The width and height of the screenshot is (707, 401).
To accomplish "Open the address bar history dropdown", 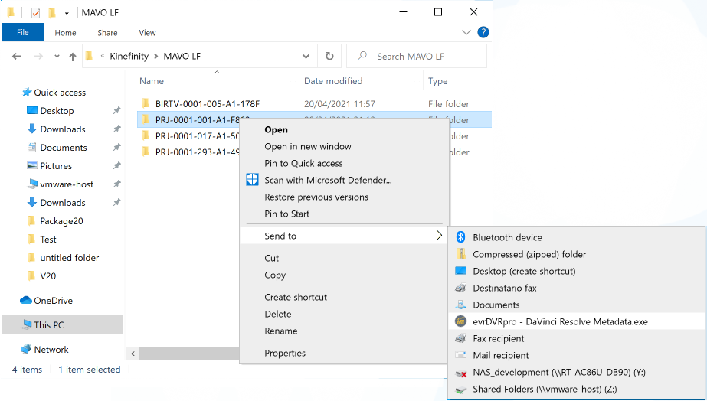I will pos(306,57).
